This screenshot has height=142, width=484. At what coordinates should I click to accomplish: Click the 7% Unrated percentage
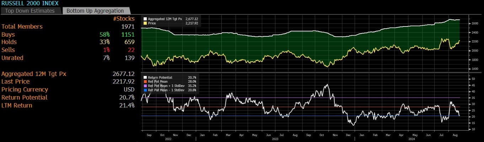106,58
